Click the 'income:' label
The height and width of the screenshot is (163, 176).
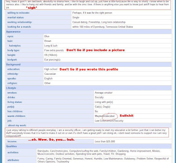point(12,141)
